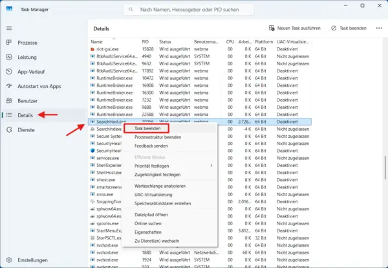
Task: Select RtkAudUService64 row with PID 4940
Action: click(200, 56)
